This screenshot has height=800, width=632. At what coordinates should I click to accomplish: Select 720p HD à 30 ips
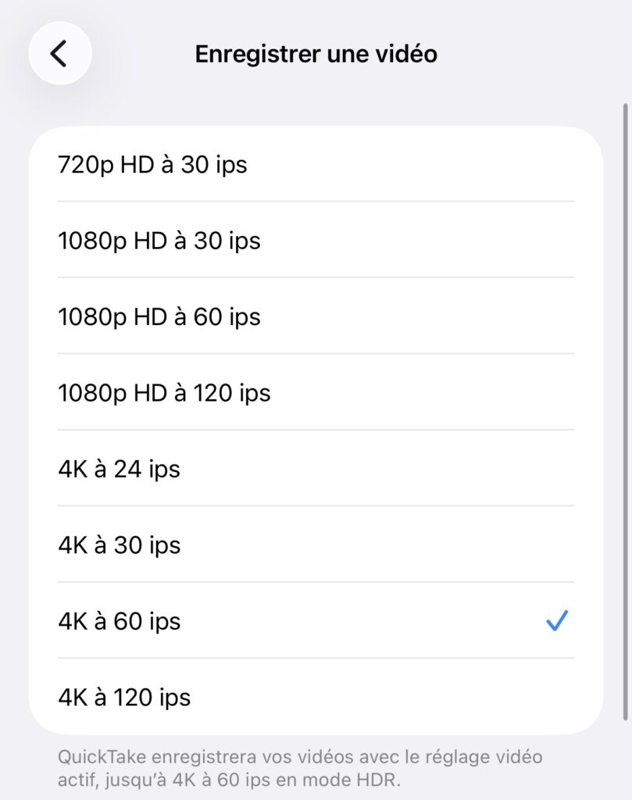[x=152, y=165]
